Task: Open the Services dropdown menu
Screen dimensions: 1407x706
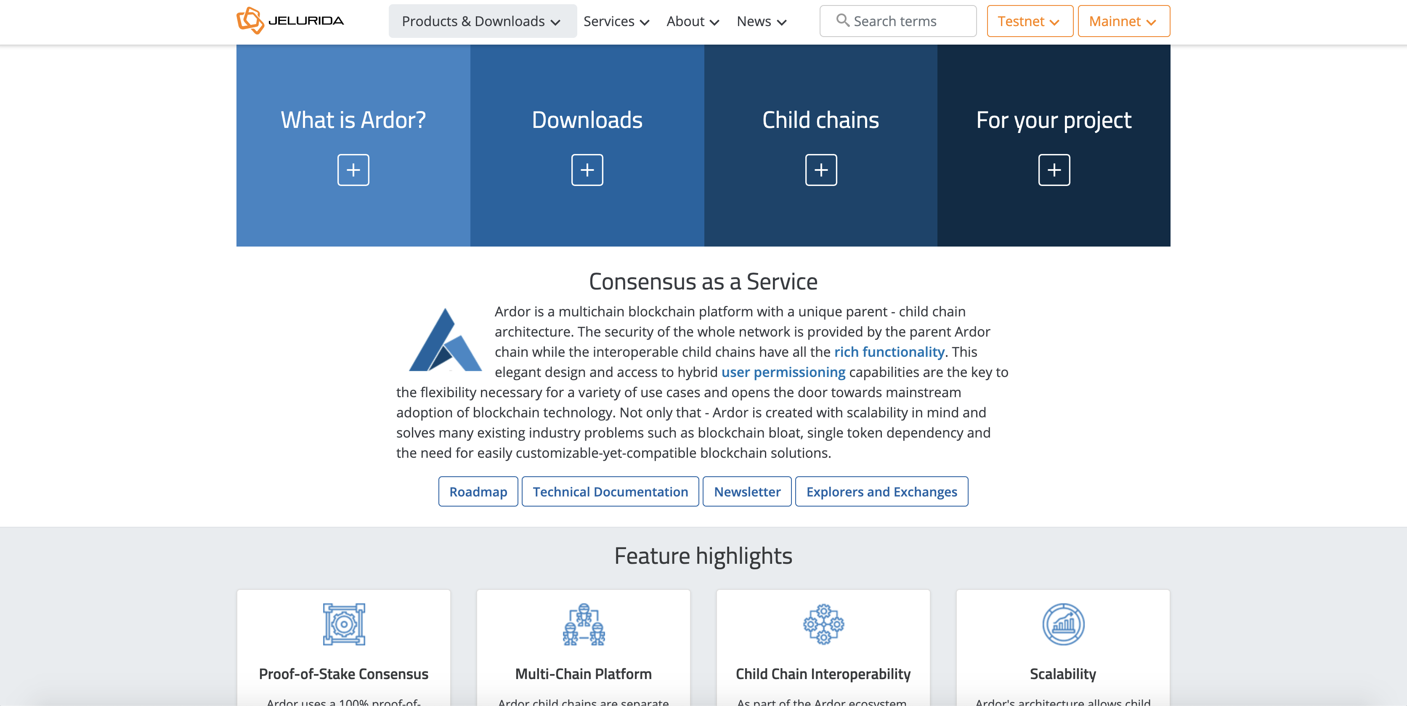Action: (616, 21)
